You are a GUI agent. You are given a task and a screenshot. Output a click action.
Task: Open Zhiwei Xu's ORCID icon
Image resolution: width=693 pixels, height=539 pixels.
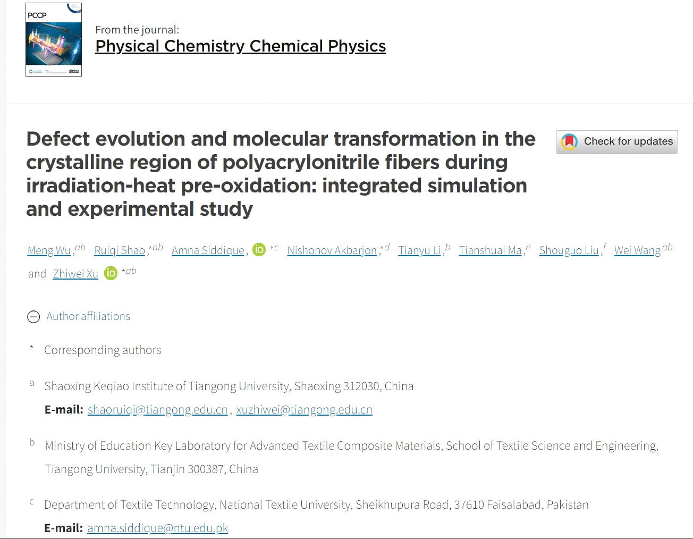click(111, 273)
